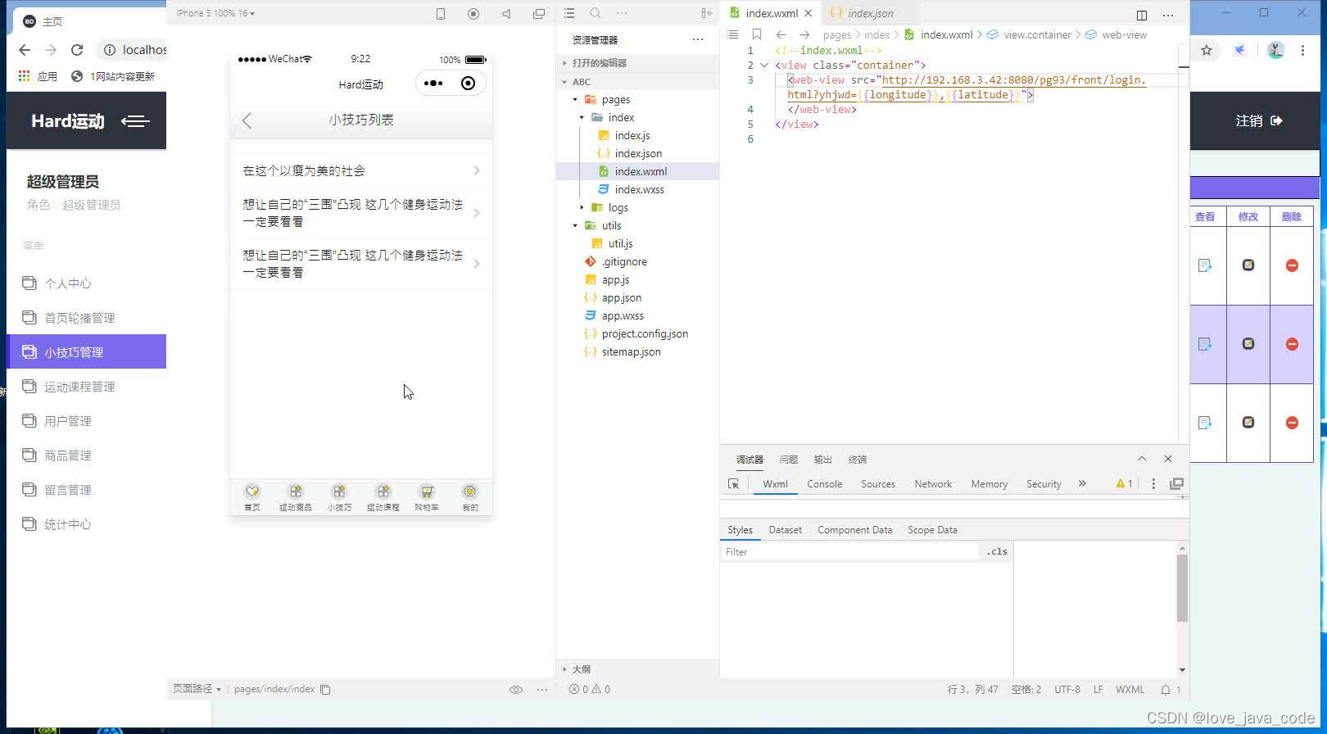Go back in the browser window

coord(25,50)
